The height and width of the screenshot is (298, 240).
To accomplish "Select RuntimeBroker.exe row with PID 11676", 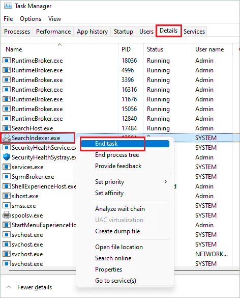I will coord(120,99).
